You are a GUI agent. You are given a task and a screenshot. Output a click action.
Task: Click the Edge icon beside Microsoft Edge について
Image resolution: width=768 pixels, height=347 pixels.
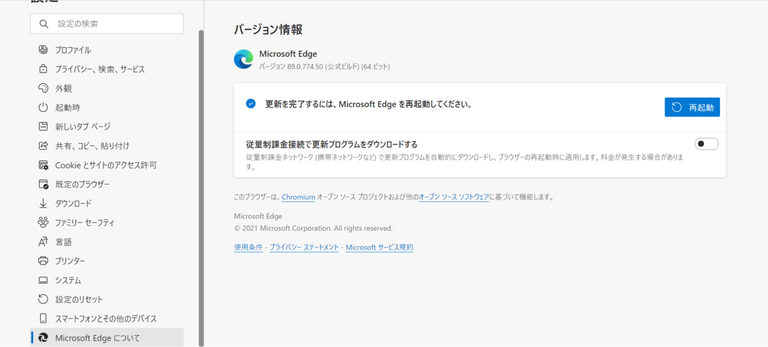tap(44, 337)
